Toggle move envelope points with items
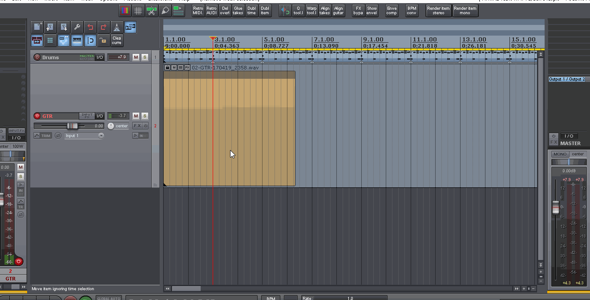This screenshot has height=300, width=590. click(64, 41)
